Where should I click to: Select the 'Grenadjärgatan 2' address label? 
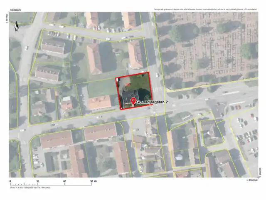(x=152, y=102)
